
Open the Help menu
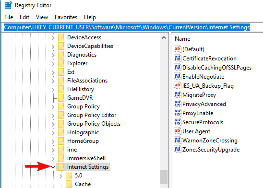[x=90, y=17]
